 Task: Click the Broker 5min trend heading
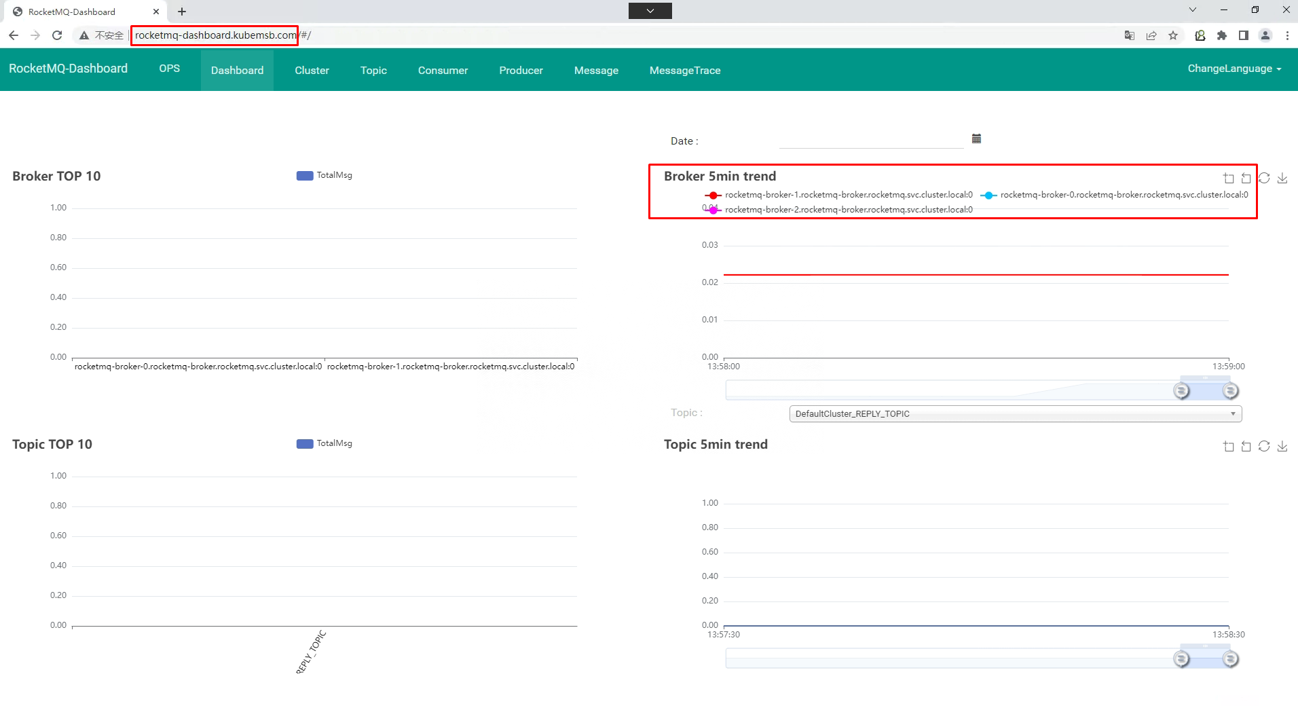pos(720,176)
